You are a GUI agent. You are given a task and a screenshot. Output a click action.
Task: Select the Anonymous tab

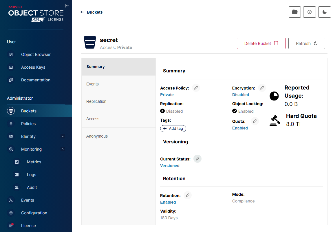click(118, 136)
